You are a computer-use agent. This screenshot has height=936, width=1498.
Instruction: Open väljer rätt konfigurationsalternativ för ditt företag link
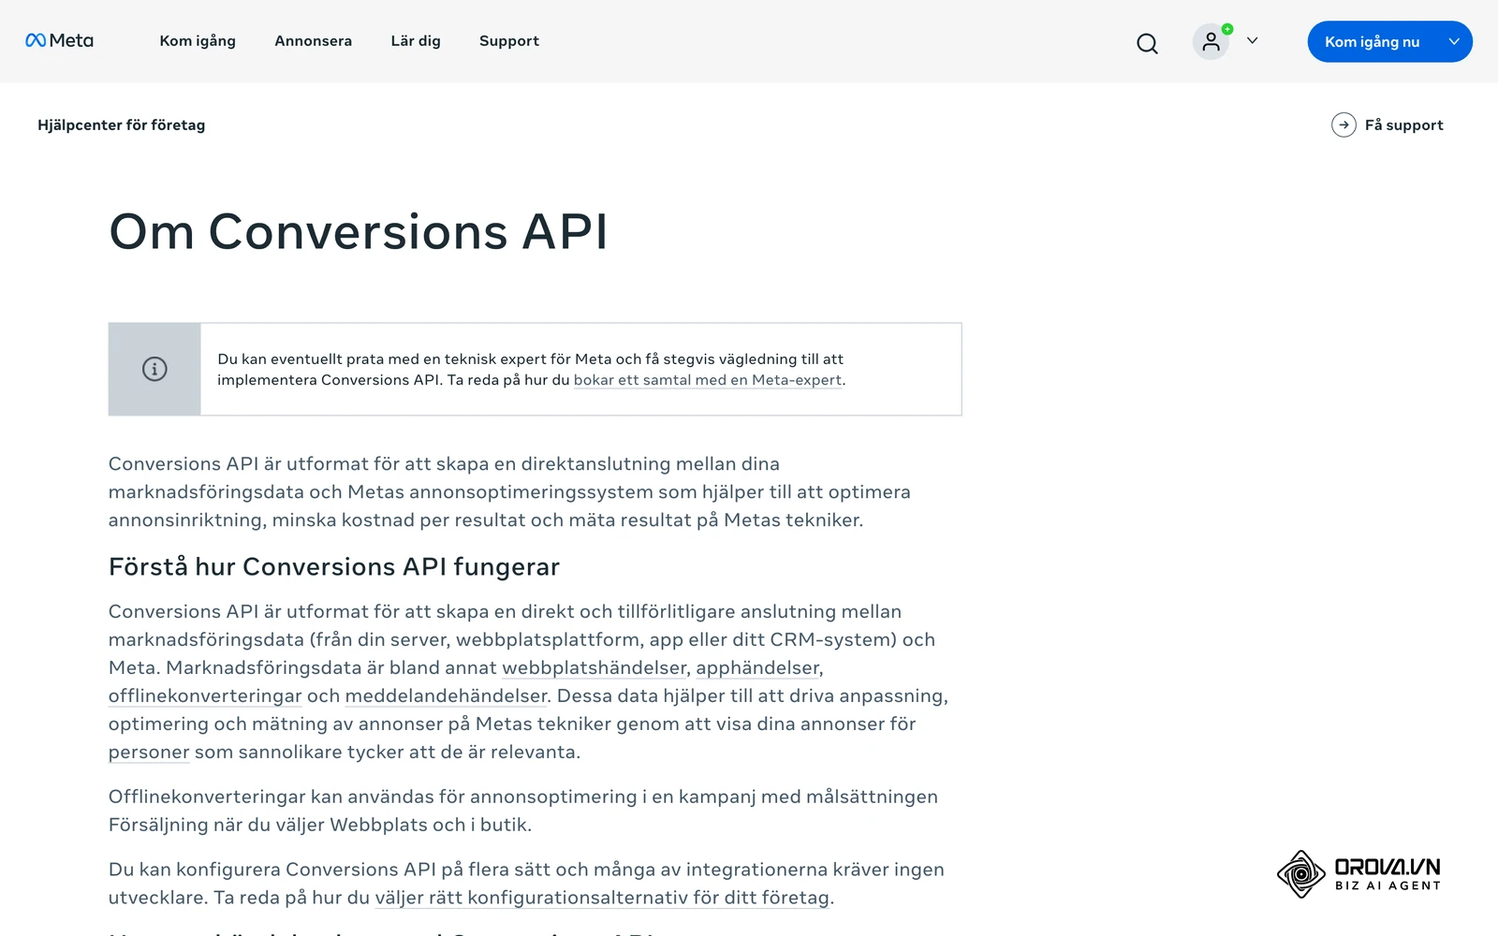(x=602, y=898)
